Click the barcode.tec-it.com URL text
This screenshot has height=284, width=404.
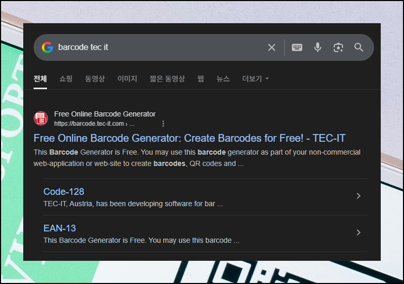coord(94,124)
